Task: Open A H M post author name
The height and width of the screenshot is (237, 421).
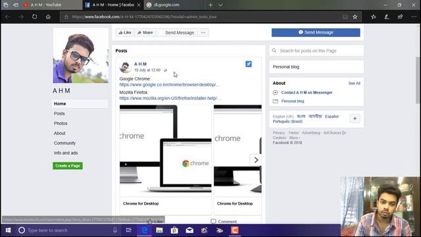Action: (x=140, y=64)
